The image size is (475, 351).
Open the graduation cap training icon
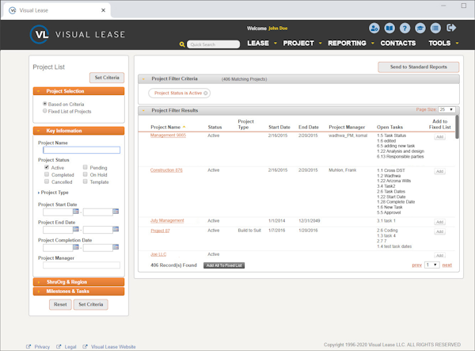[420, 29]
